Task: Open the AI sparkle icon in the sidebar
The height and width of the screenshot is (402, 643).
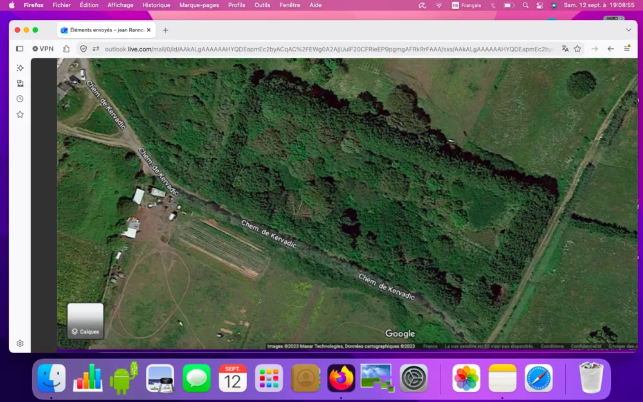Action: click(20, 68)
